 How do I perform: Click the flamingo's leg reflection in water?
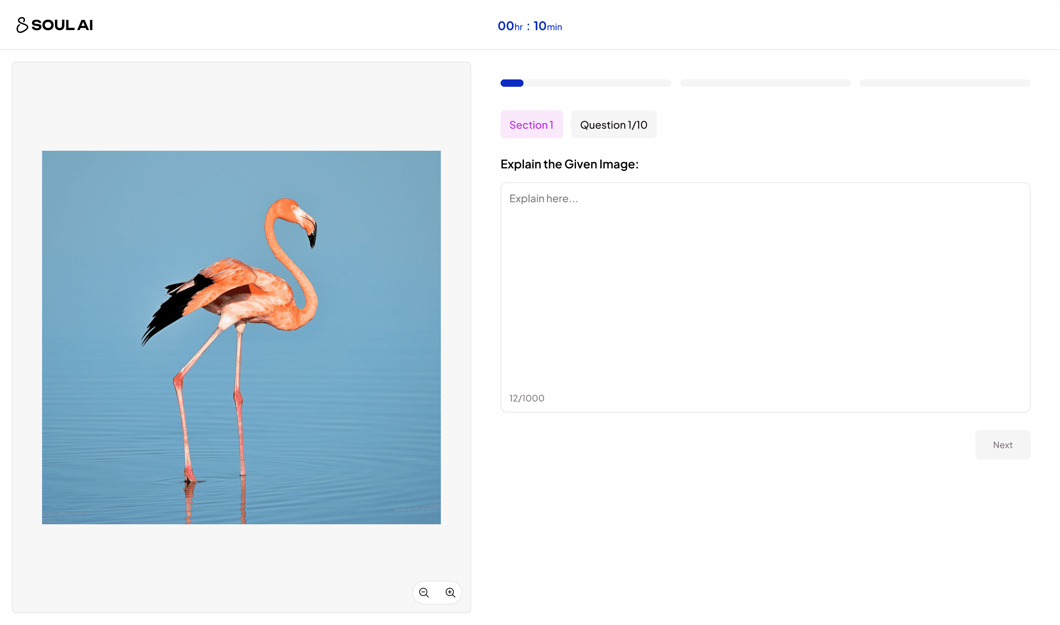(x=190, y=501)
